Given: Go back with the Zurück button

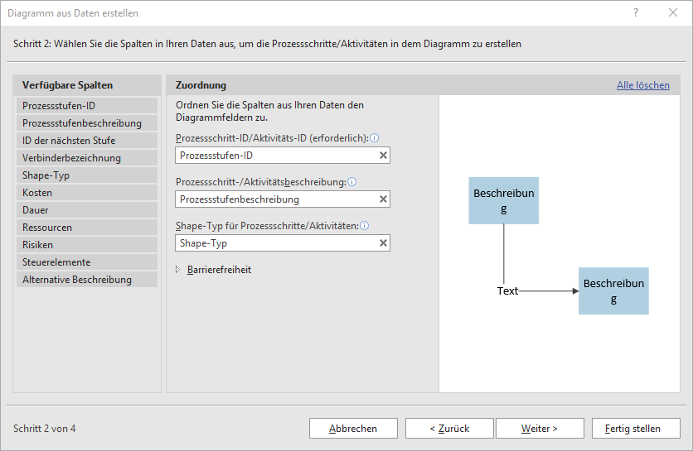Looking at the screenshot, I should coord(448,429).
